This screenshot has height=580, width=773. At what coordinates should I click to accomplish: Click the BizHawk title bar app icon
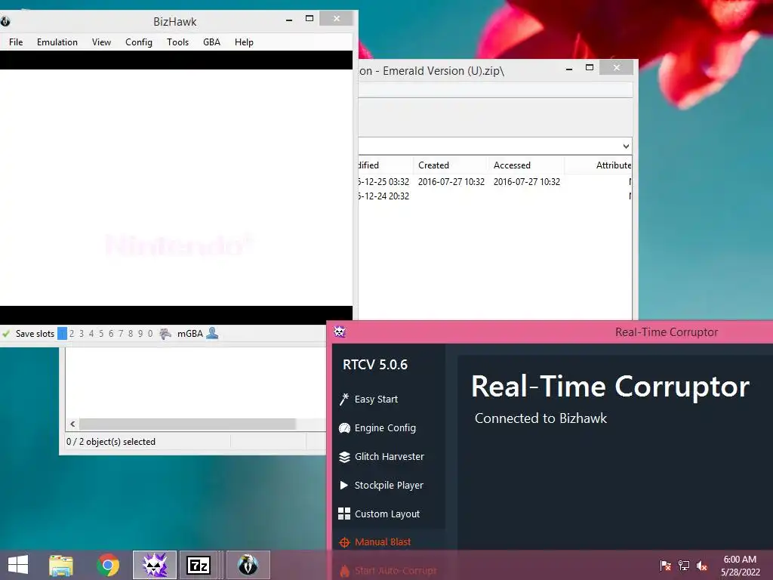(x=5, y=21)
